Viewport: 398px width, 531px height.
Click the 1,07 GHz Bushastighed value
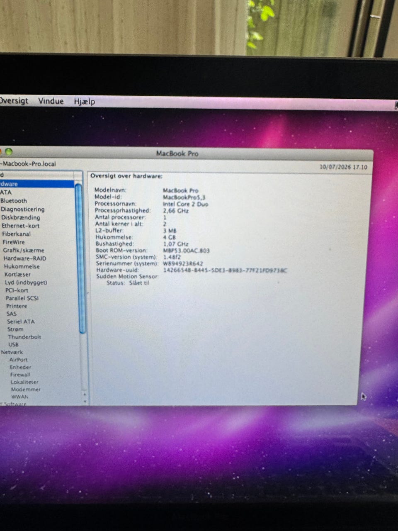(x=176, y=244)
